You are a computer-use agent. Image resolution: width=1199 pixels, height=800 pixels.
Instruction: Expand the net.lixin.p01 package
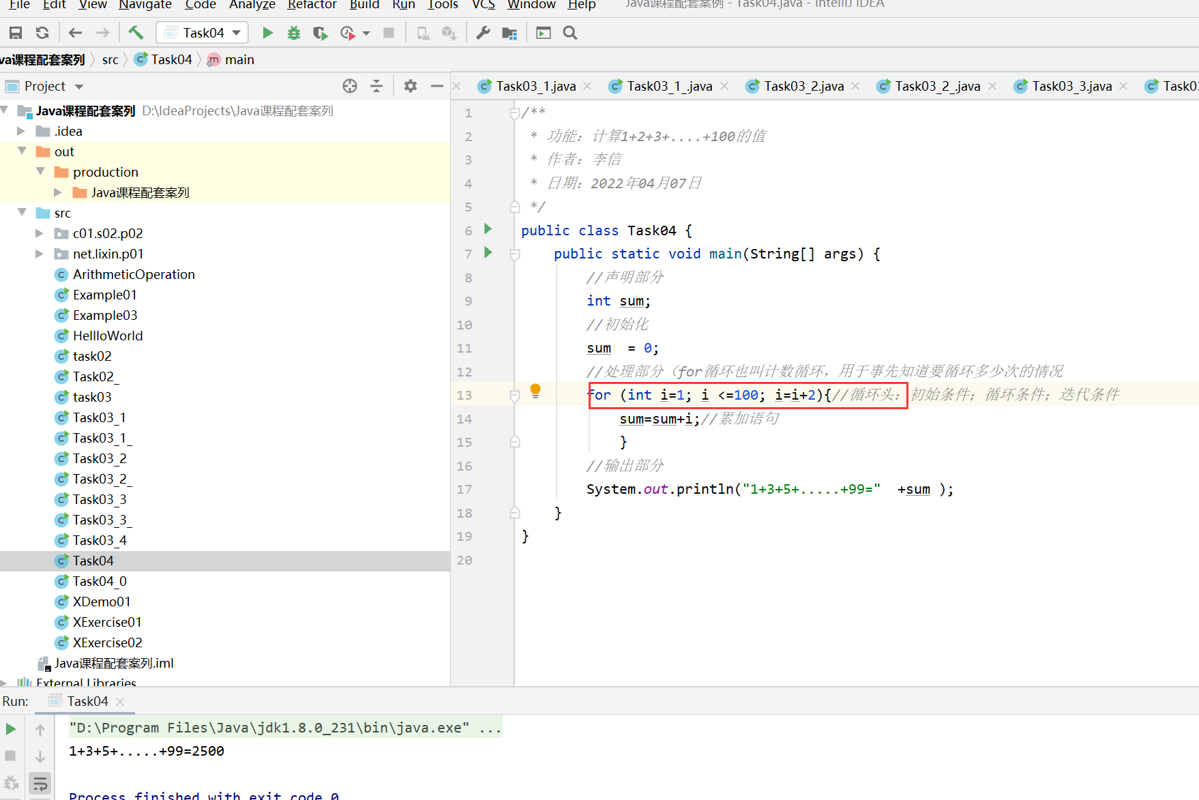pos(39,253)
